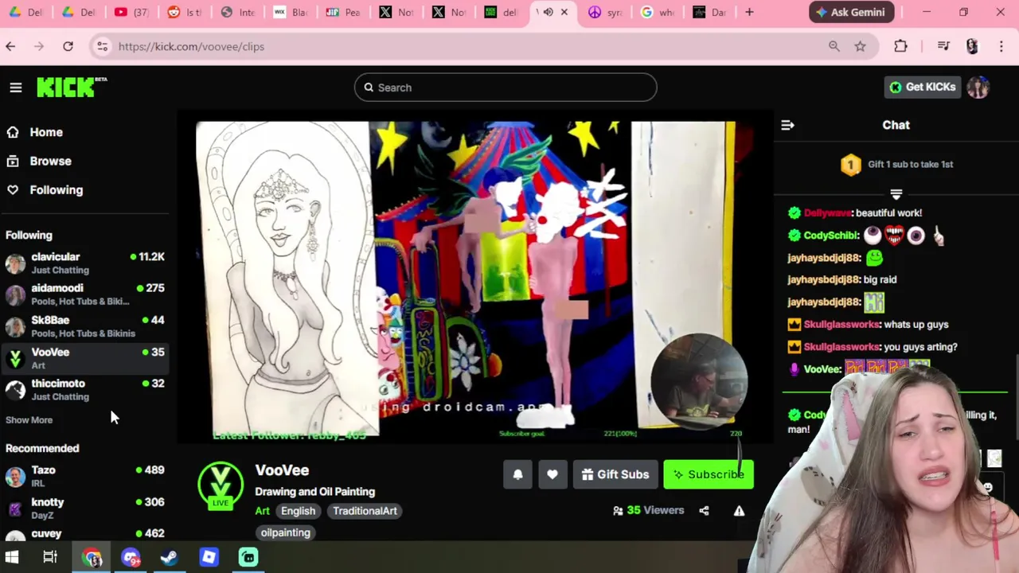This screenshot has height=573, width=1019.
Task: Open the media control icon
Action: (x=943, y=46)
